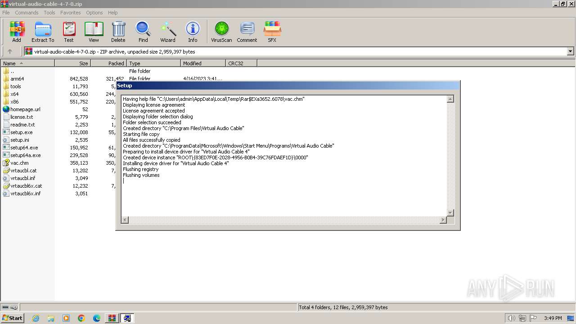Sort by Name column header

(27, 63)
